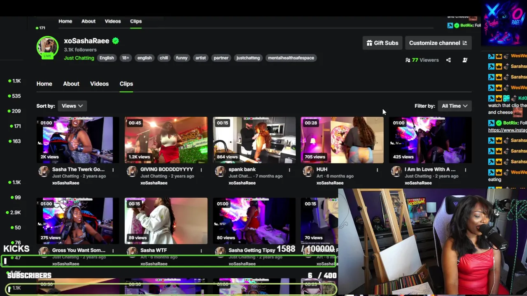Select sidebar channel with 2.9K viewers
The height and width of the screenshot is (296, 527).
click(14, 213)
